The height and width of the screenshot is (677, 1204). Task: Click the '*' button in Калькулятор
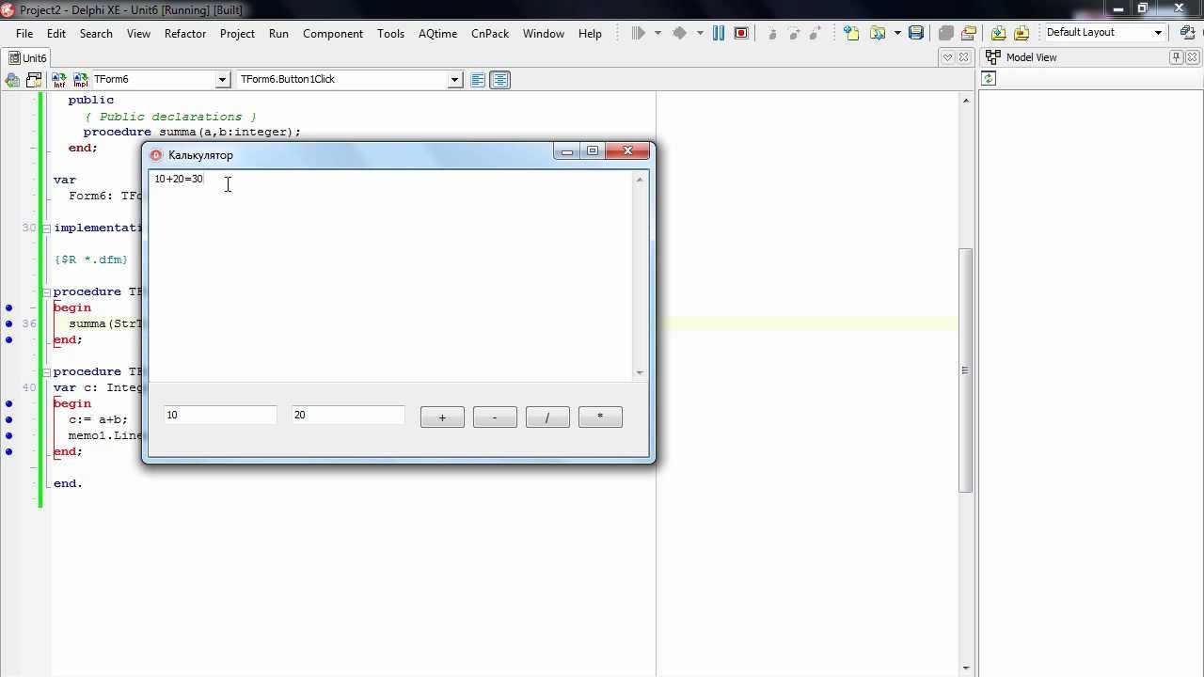coord(600,417)
